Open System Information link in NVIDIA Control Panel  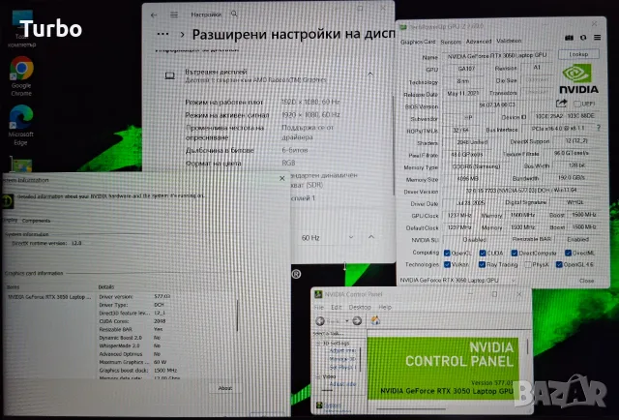point(333,405)
